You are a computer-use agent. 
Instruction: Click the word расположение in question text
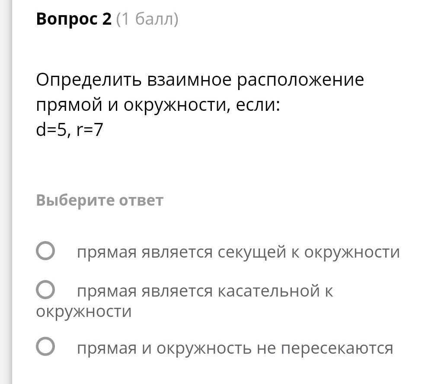tap(301, 80)
